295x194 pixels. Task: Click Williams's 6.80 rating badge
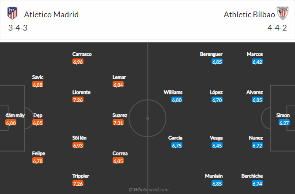177,100
